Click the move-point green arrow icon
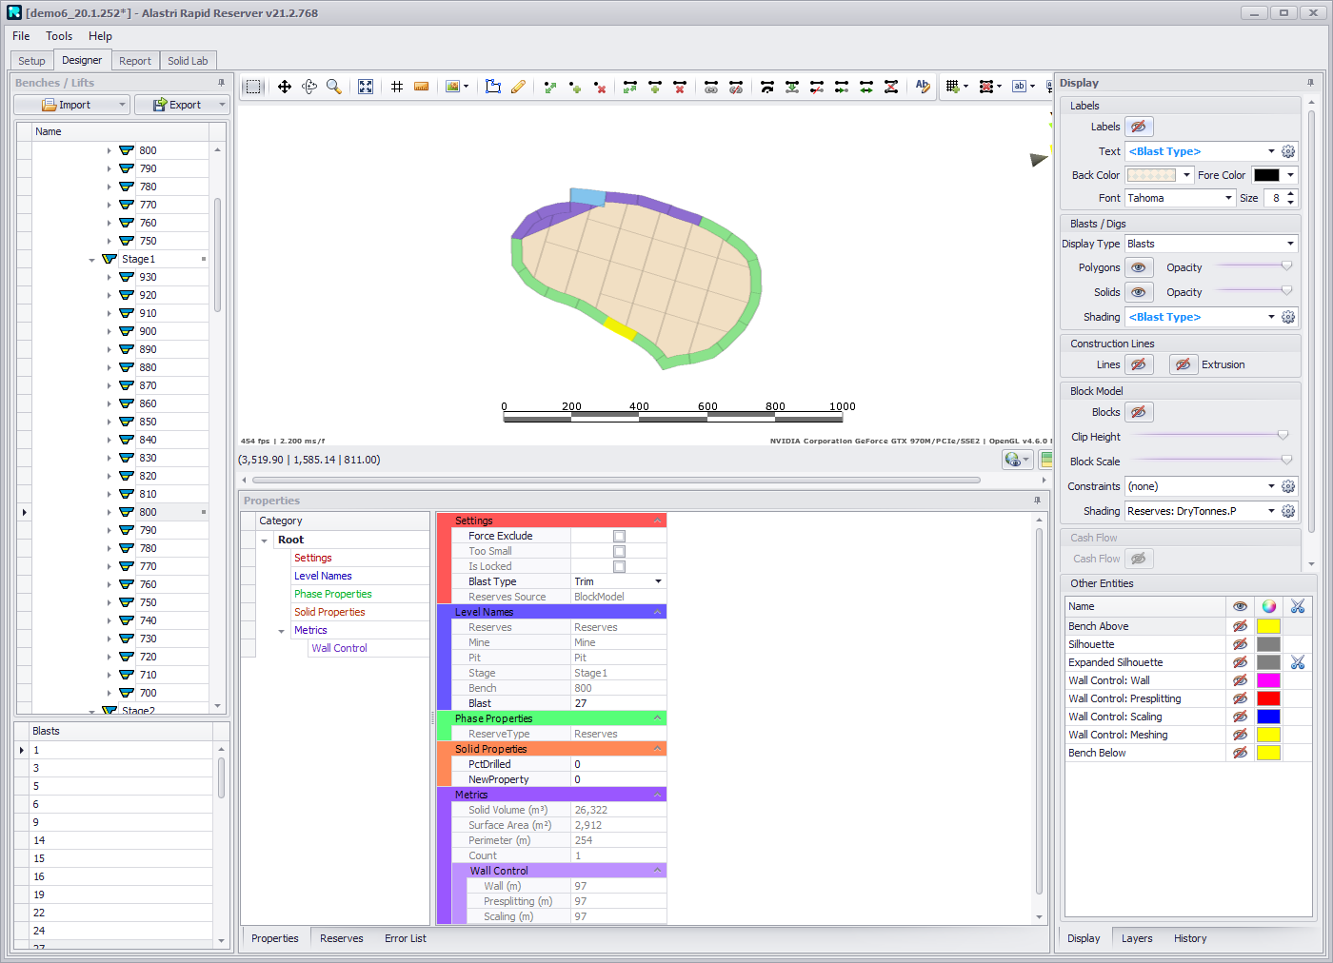 550,87
